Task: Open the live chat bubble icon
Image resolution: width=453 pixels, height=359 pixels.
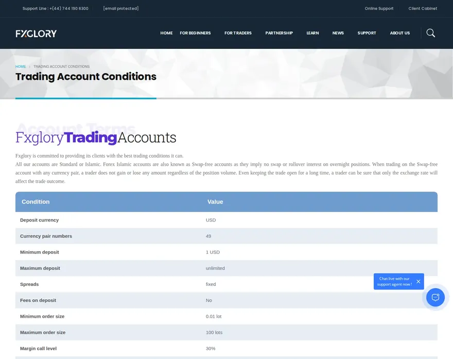Action: click(x=435, y=297)
